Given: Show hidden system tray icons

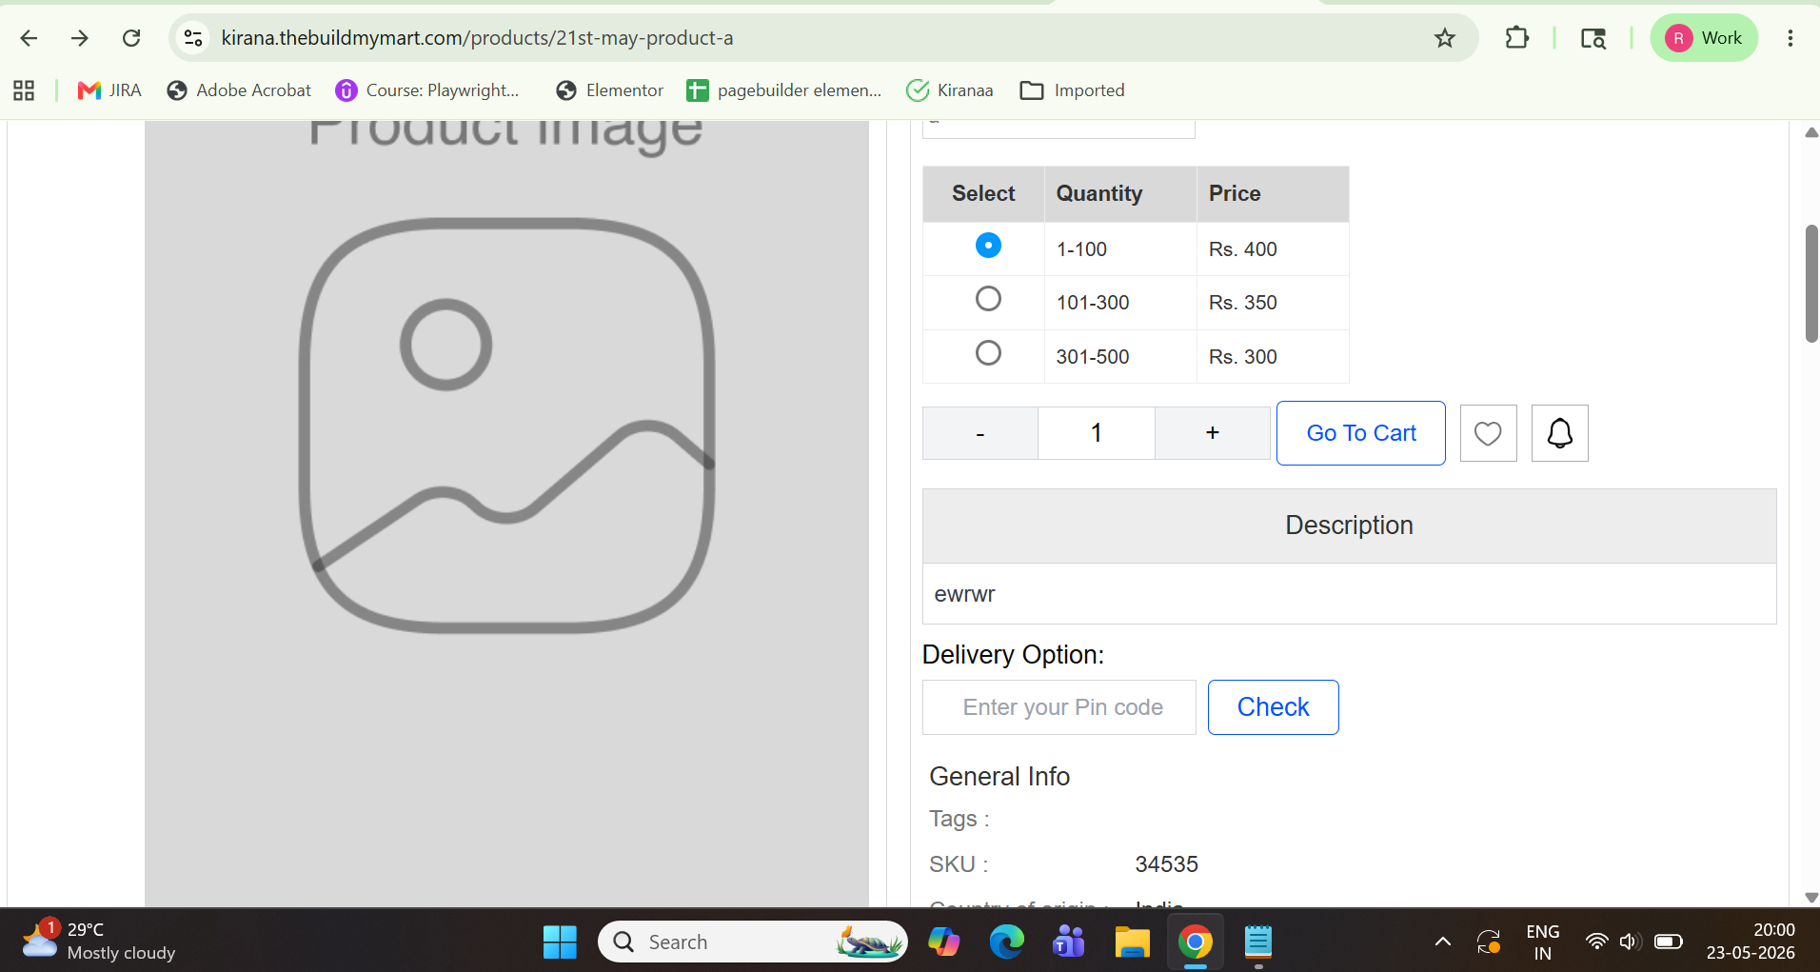Looking at the screenshot, I should pos(1443,942).
